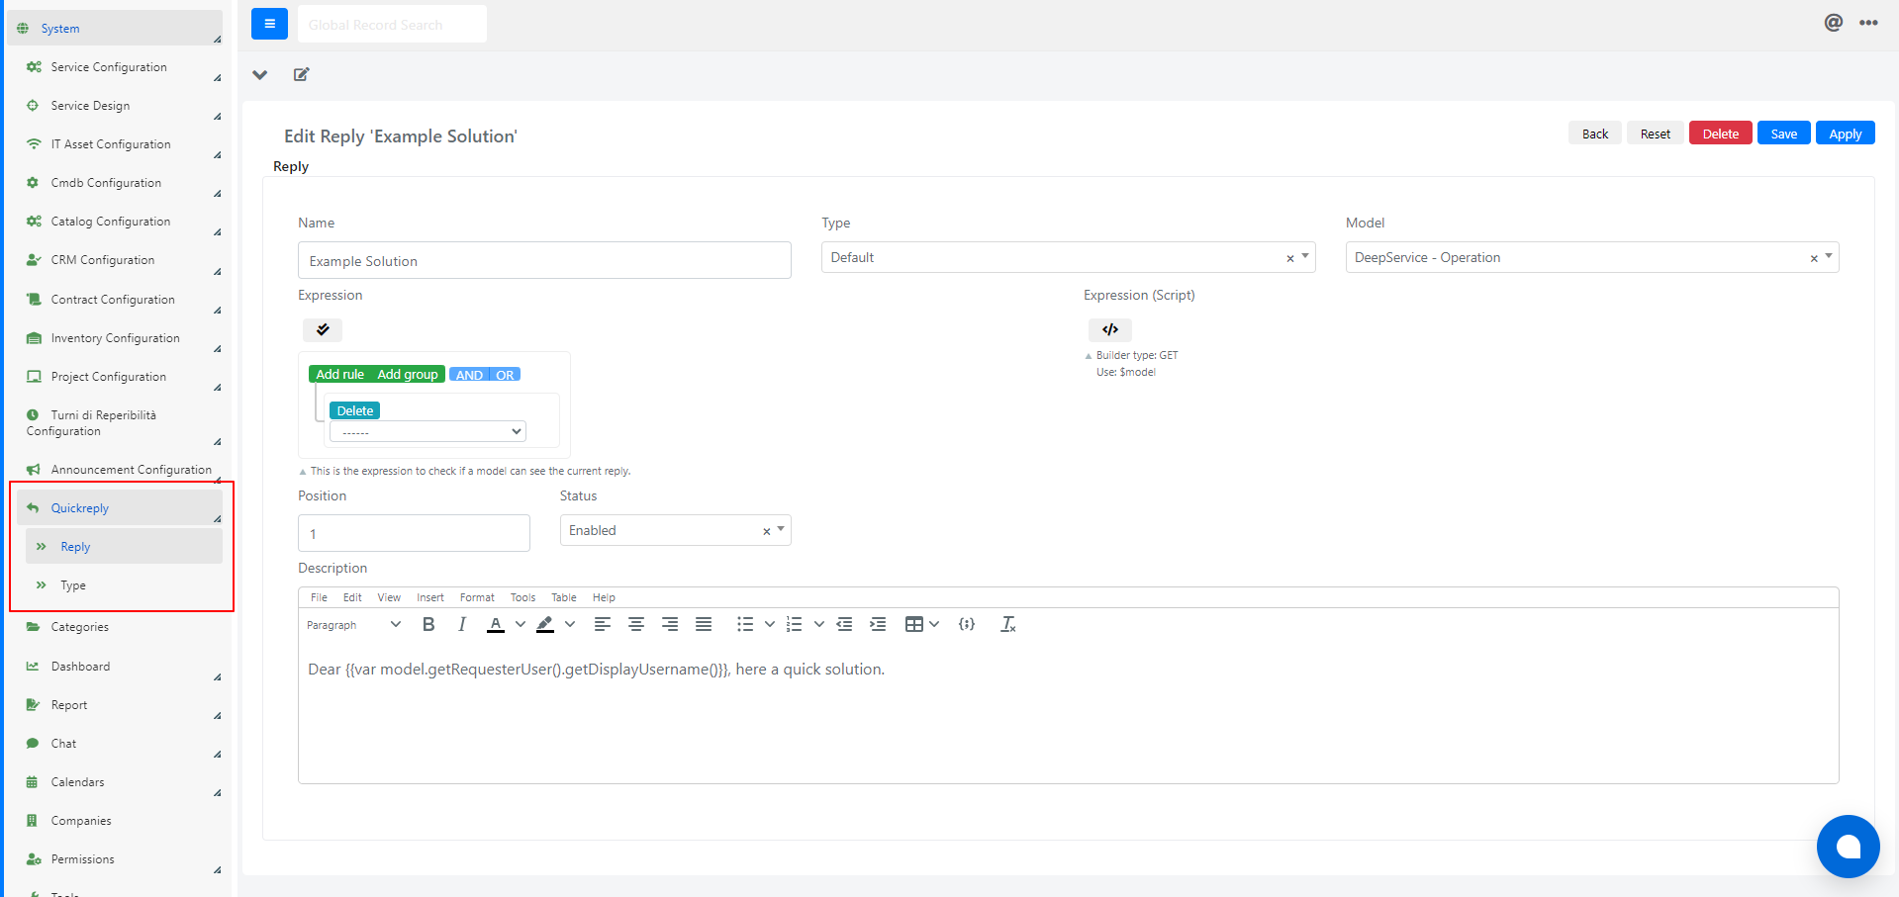Select the AND condition toggle
Screen dimensions: 1899x897
tap(469, 375)
